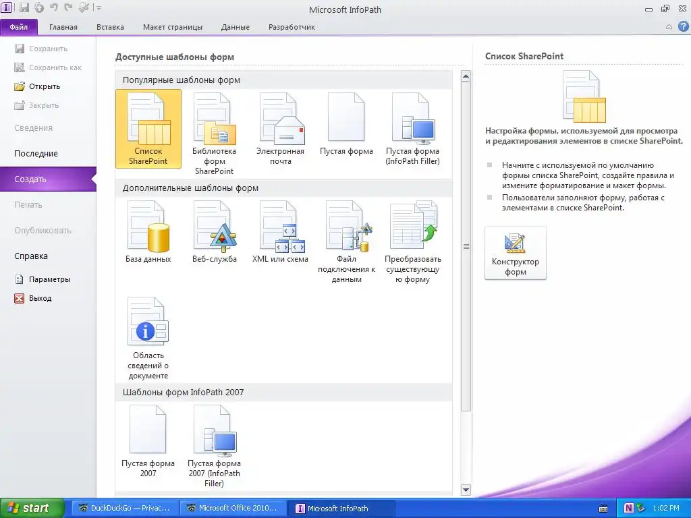Screen dimensions: 691x518
Task: Choose the Библиотека форм SharePoint template
Action: coord(214,134)
